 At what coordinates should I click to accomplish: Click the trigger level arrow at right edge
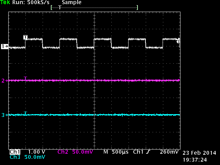click(178, 42)
